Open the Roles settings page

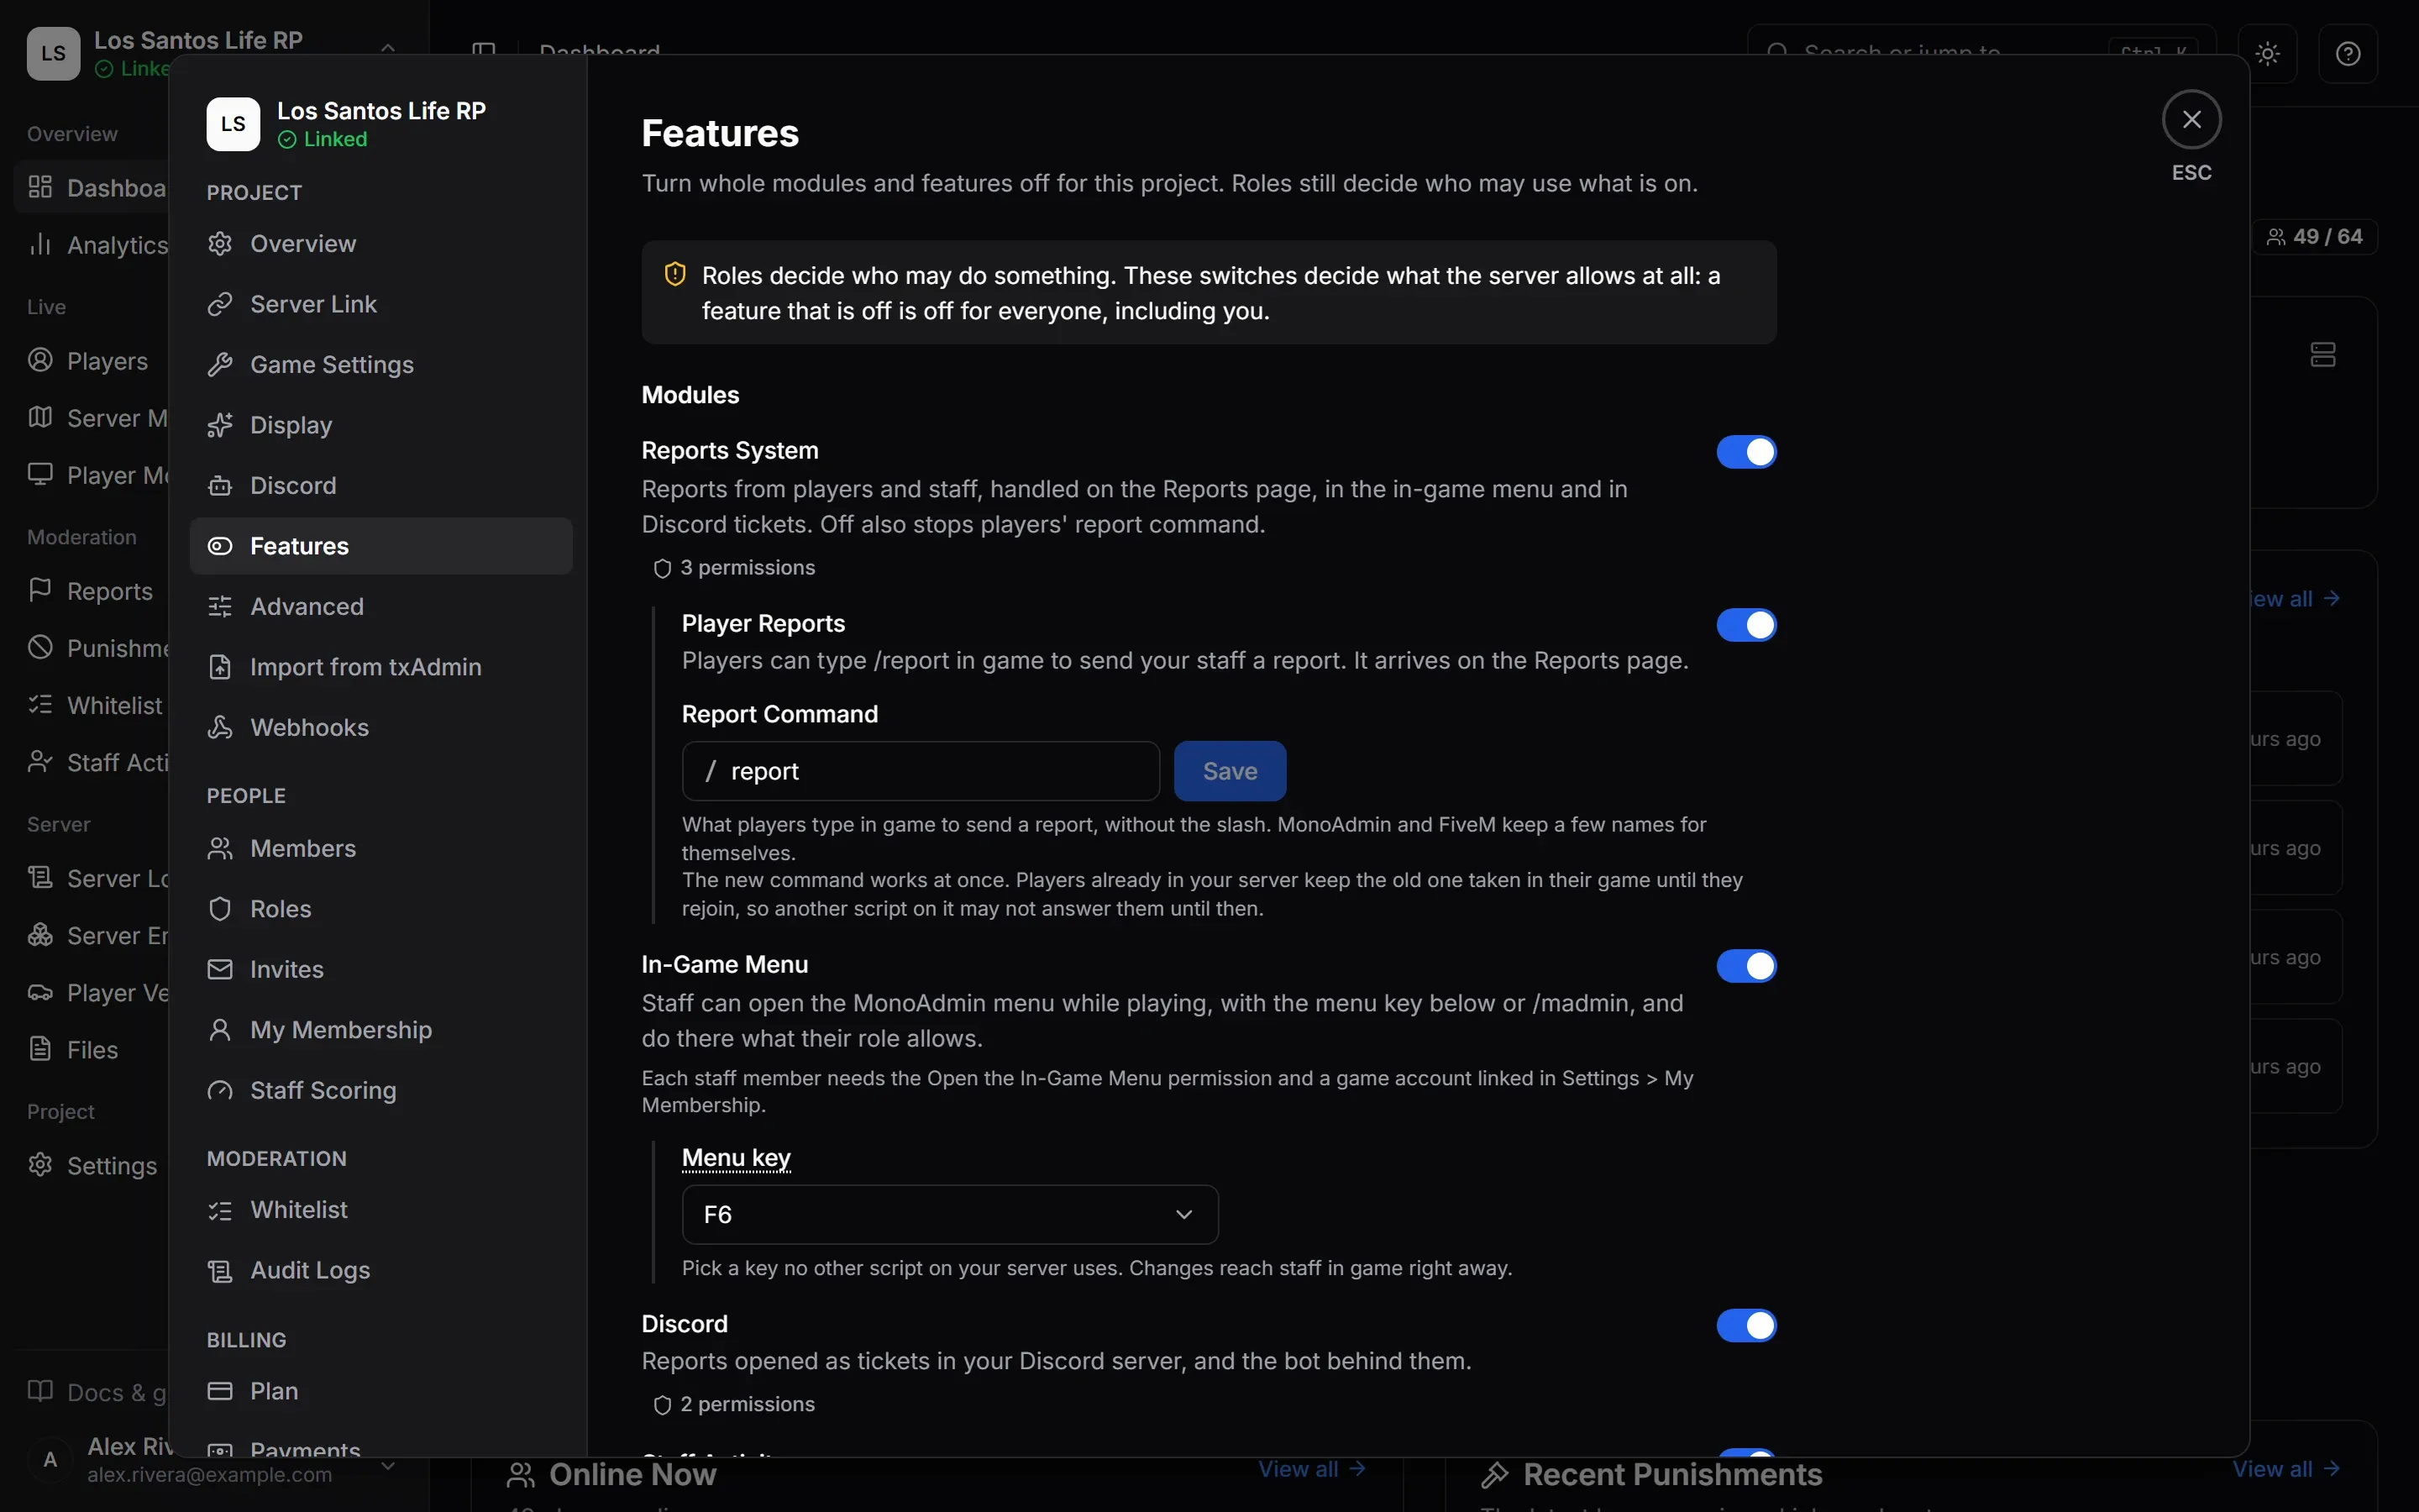click(x=380, y=909)
